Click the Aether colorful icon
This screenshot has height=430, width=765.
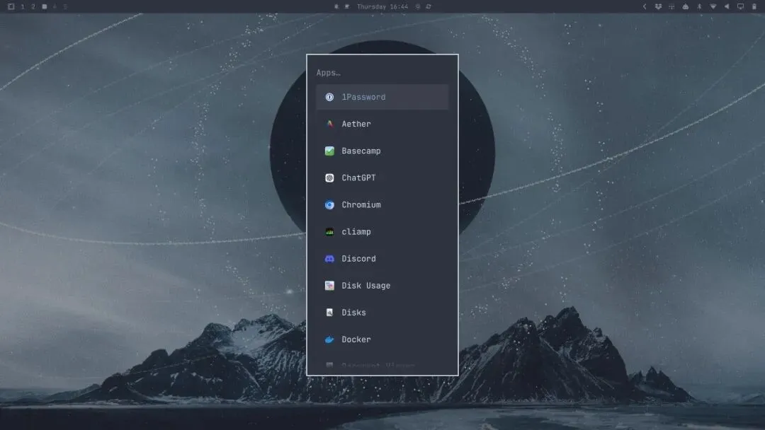[x=329, y=124]
